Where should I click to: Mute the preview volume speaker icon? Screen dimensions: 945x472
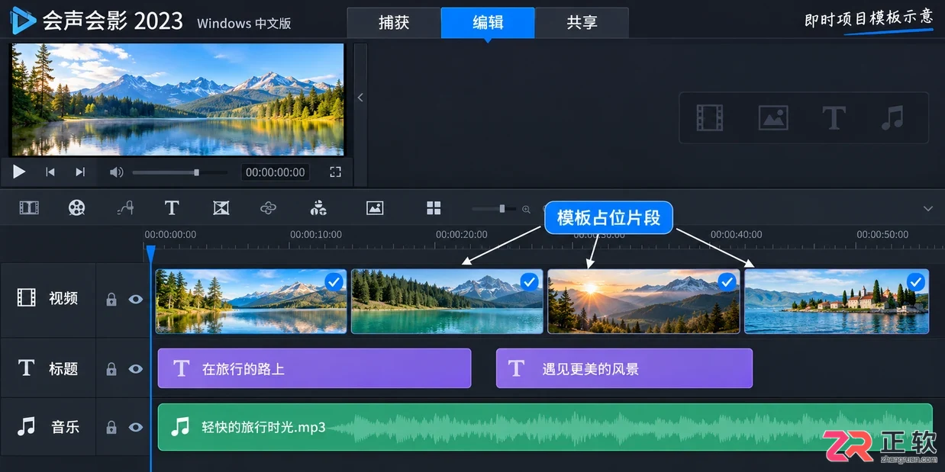coord(116,172)
